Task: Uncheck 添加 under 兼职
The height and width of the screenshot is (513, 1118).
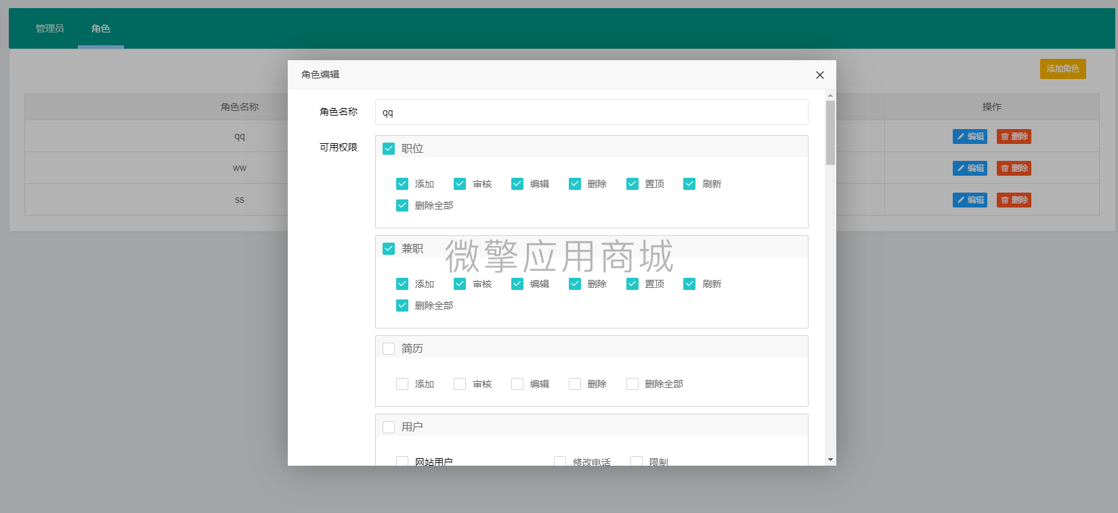Action: click(402, 284)
